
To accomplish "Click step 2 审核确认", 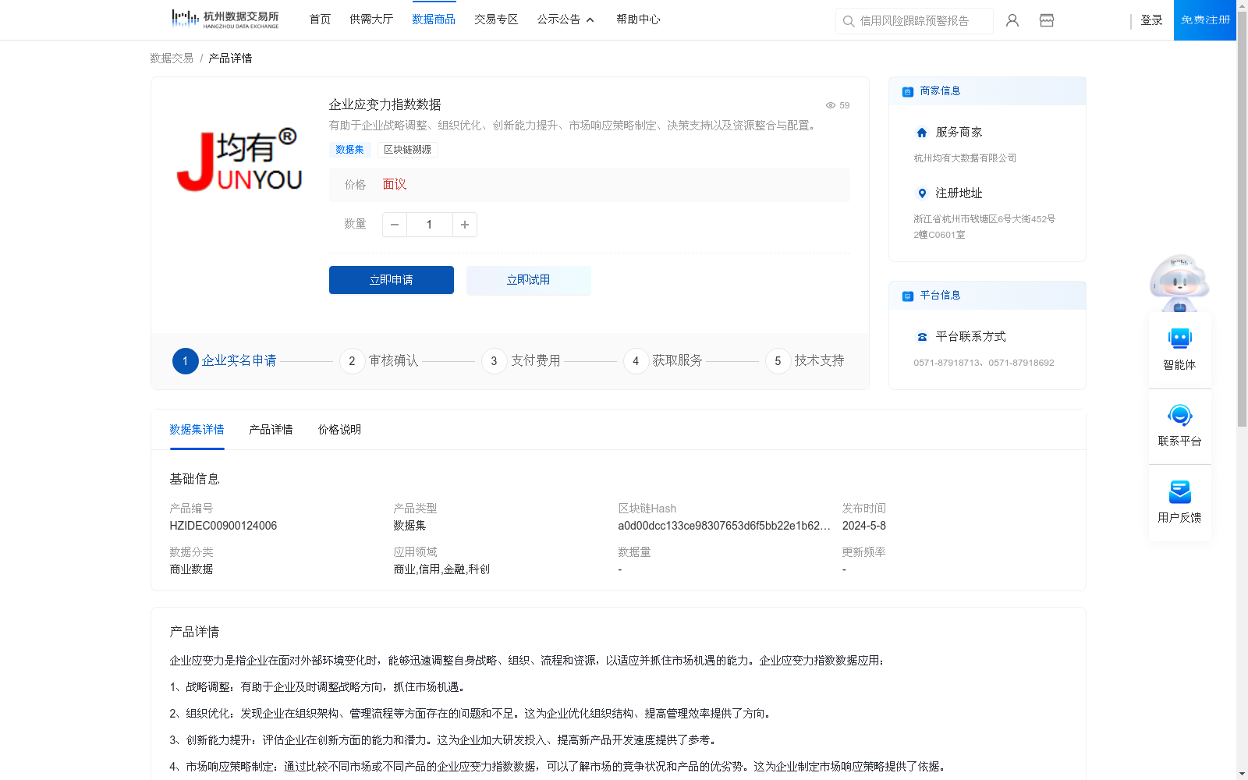I will pyautogui.click(x=379, y=361).
